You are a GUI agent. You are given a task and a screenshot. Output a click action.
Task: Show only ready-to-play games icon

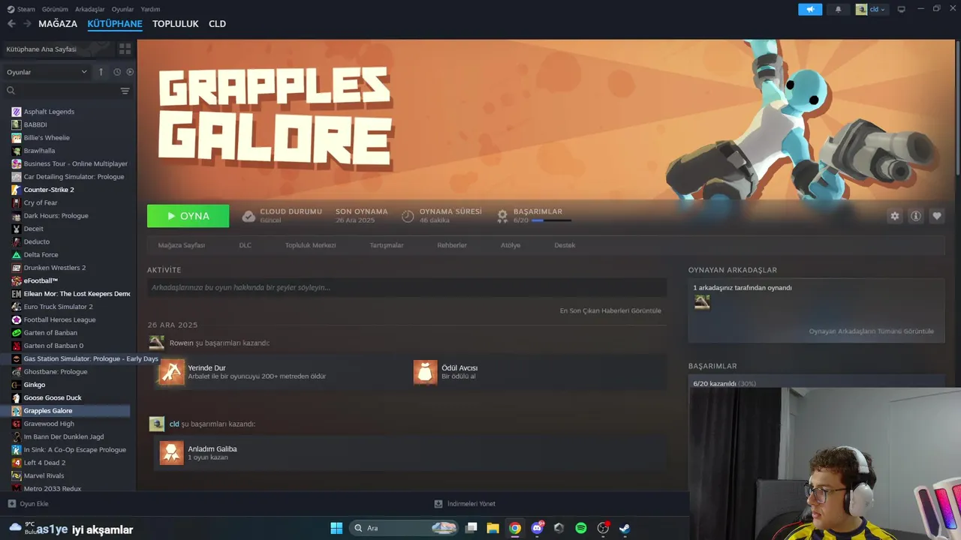coord(130,72)
